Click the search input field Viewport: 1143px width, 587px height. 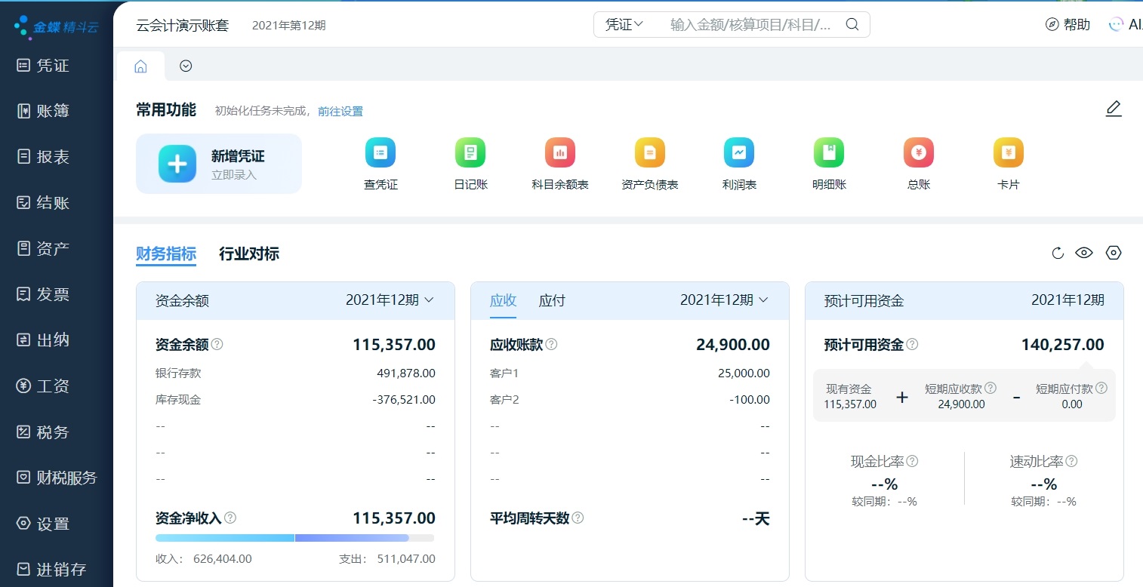click(x=750, y=24)
